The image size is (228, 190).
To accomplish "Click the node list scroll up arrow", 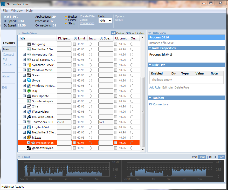I will pos(143,38).
